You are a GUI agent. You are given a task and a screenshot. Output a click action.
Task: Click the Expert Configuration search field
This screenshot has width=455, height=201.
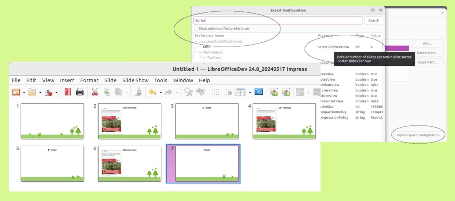tap(278, 20)
